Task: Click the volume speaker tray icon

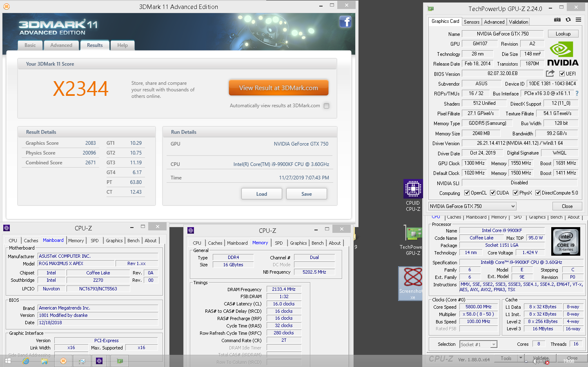Action: [536, 361]
